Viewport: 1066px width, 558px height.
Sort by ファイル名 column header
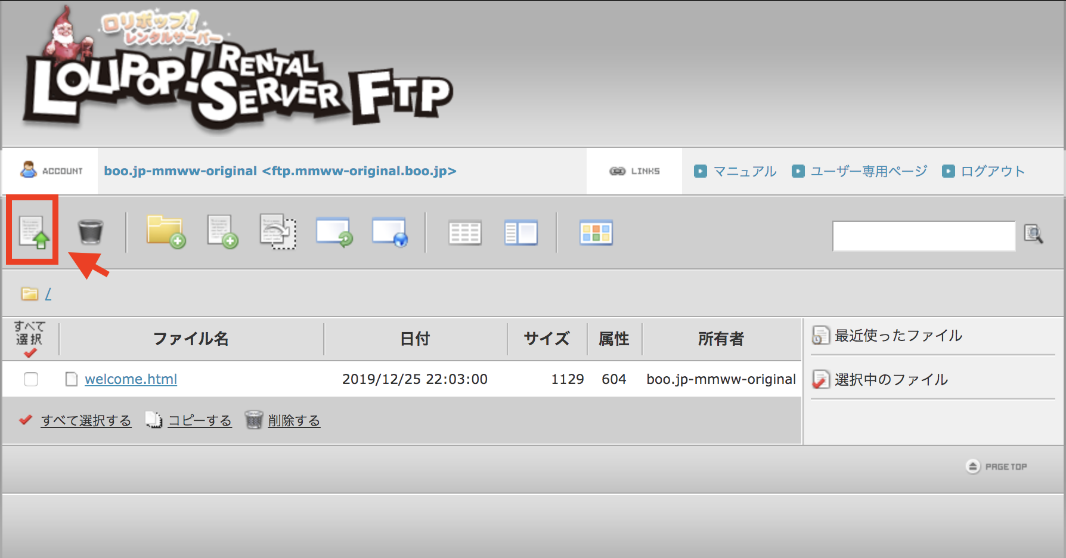191,339
